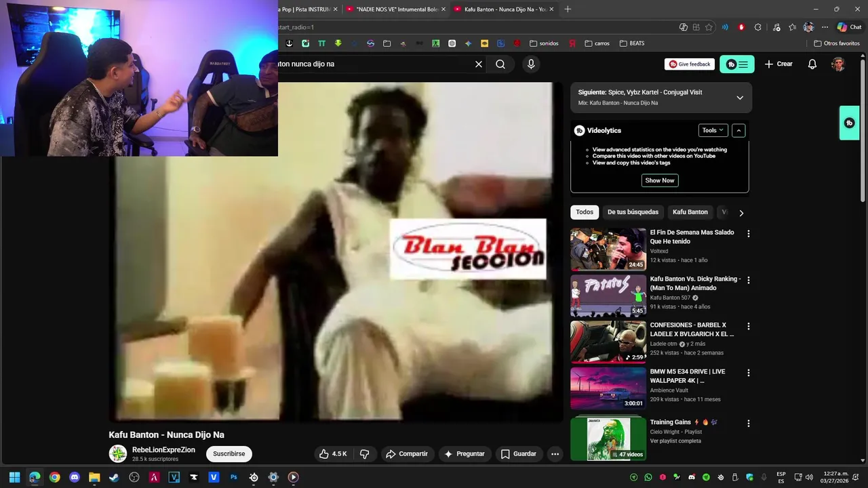868x488 pixels.
Task: Clear the YouTube search box text
Action: [479, 64]
